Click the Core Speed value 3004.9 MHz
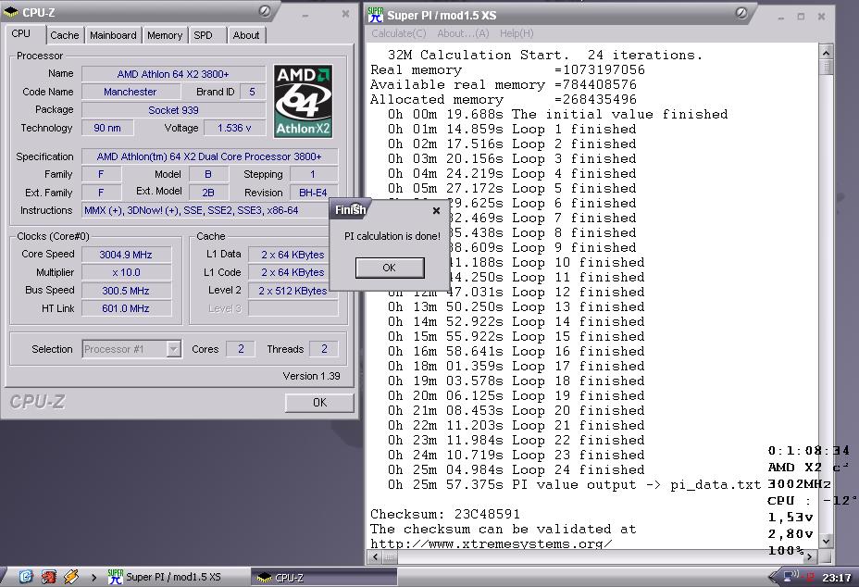This screenshot has width=859, height=587. (126, 255)
